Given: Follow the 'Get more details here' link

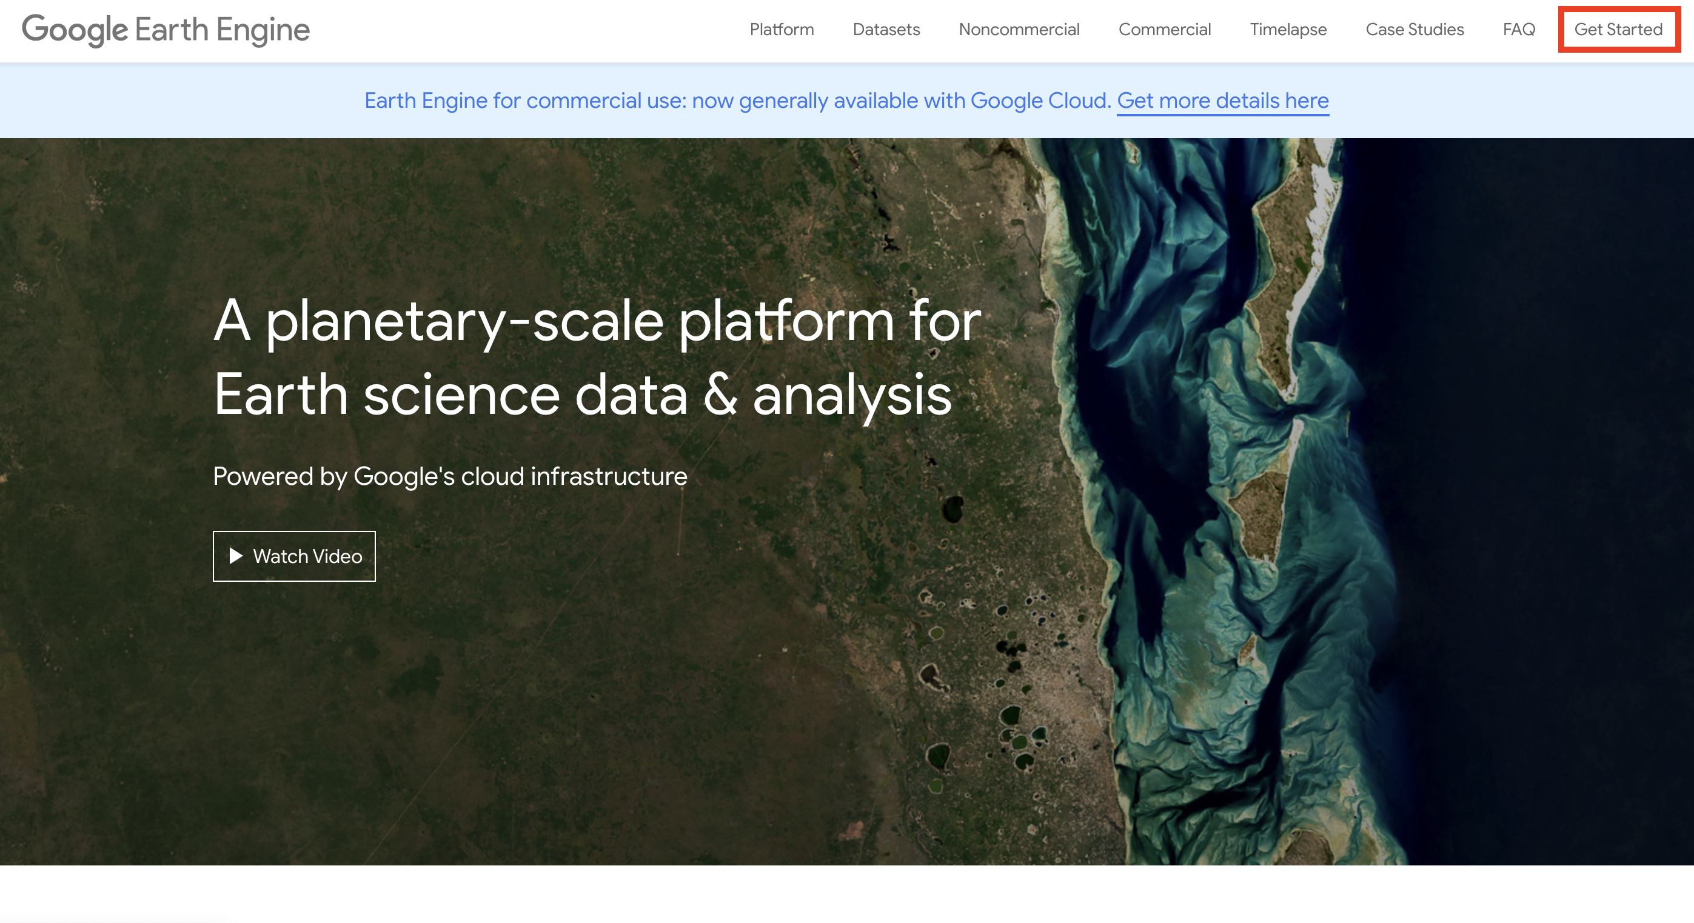Looking at the screenshot, I should 1222,101.
